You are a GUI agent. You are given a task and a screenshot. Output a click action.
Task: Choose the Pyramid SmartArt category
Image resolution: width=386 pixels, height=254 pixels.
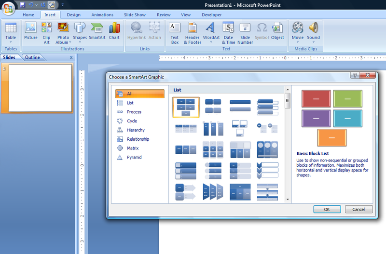point(134,157)
